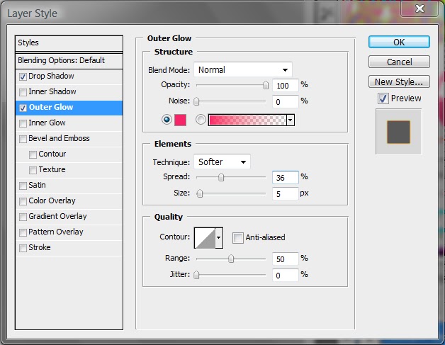Open the Blend Mode dropdown

coord(243,70)
